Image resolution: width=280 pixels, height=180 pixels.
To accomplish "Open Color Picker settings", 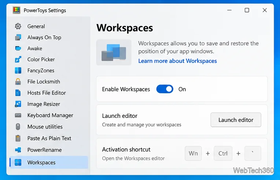I will click(x=49, y=59).
